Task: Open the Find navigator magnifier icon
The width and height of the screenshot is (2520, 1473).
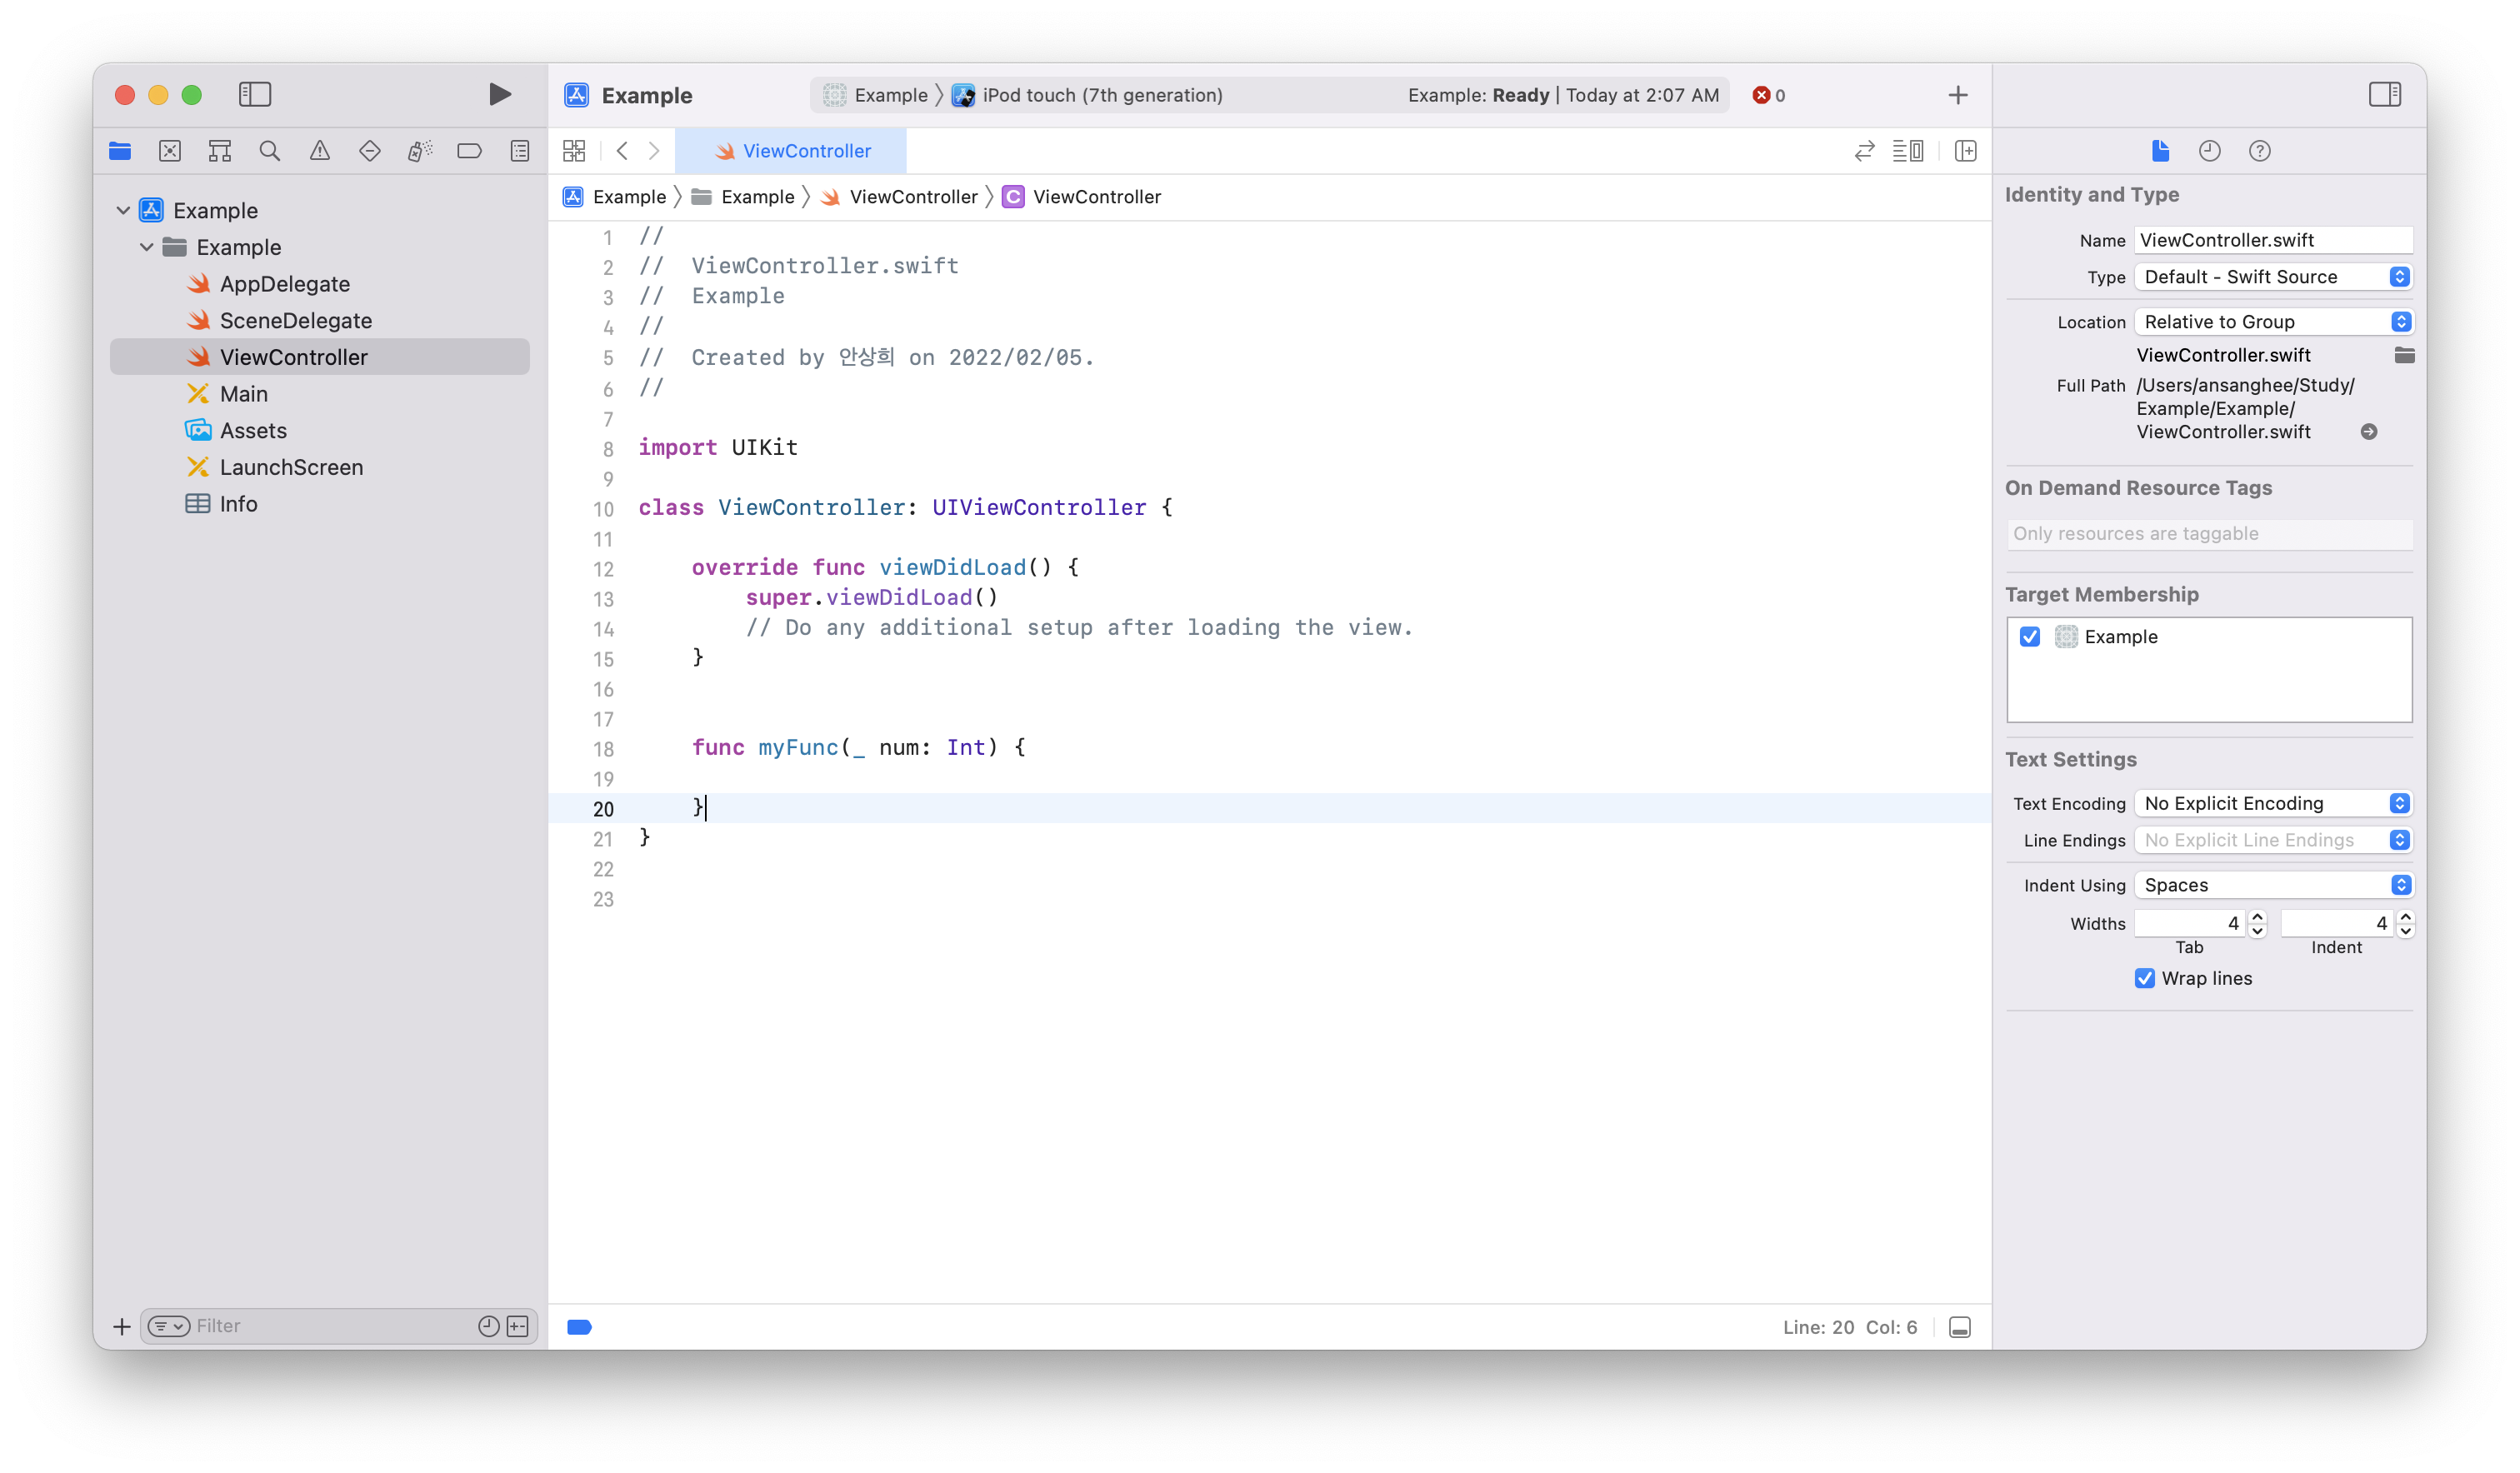Action: click(x=269, y=151)
